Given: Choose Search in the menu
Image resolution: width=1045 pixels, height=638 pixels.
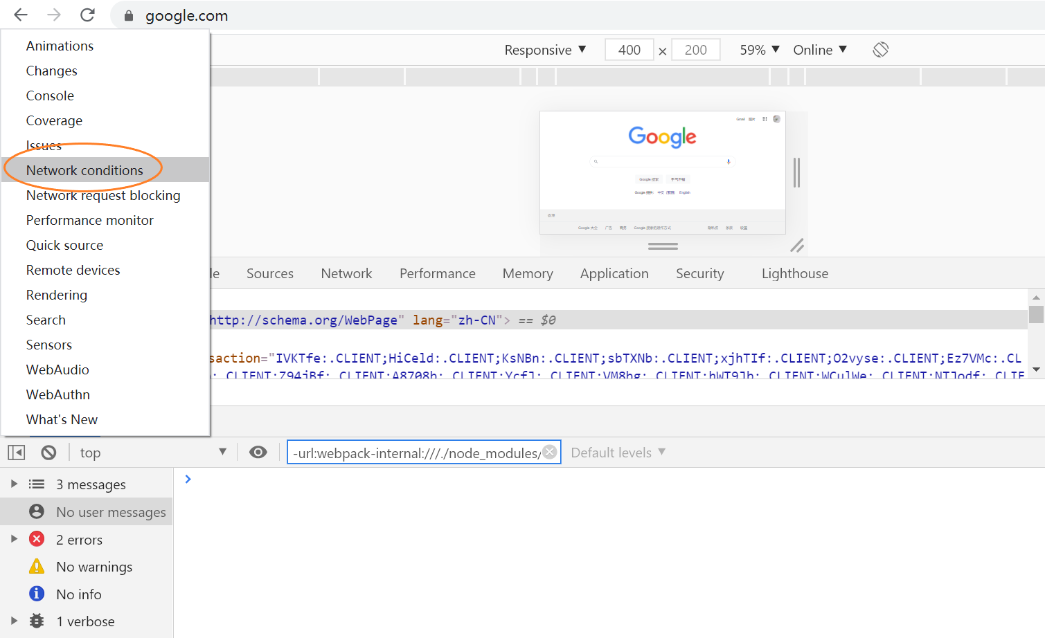Looking at the screenshot, I should pos(105,320).
